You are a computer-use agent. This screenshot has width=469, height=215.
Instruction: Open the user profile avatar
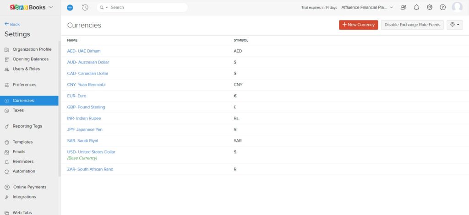[x=457, y=7]
